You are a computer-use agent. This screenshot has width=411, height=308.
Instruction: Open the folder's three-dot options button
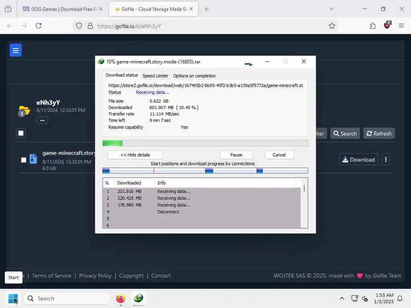[42, 120]
